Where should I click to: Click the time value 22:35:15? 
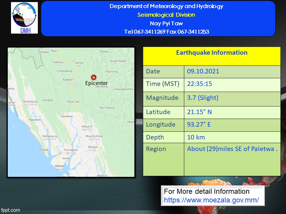(x=200, y=84)
